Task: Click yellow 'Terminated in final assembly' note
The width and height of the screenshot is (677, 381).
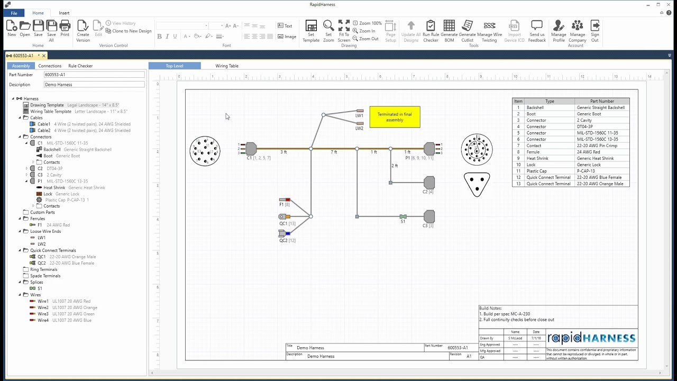Action: click(x=395, y=117)
